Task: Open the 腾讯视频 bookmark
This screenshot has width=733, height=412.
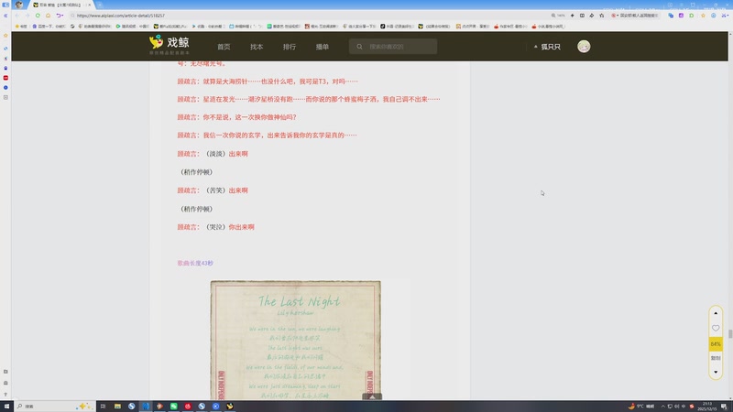Action: [133, 27]
